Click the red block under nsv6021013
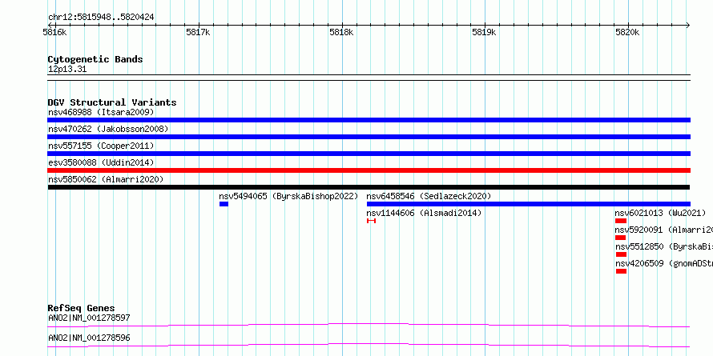Screen dimensions: 713x356 [621, 221]
